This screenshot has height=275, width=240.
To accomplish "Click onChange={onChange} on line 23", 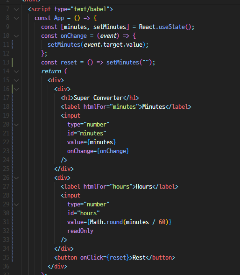I will (98, 151).
